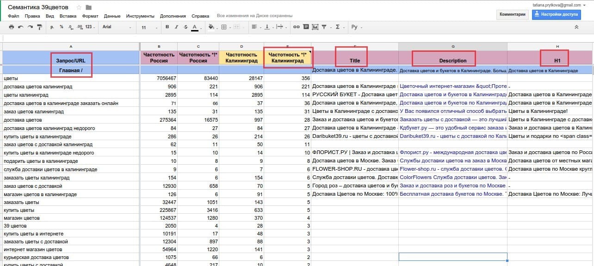
Task: Open the Формат menu
Action: (90, 16)
